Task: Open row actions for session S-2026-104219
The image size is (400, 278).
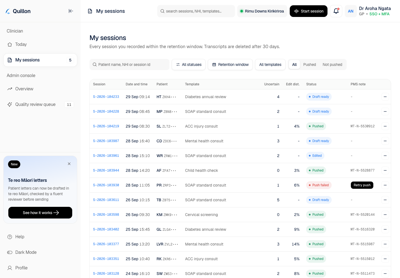Action: click(385, 126)
